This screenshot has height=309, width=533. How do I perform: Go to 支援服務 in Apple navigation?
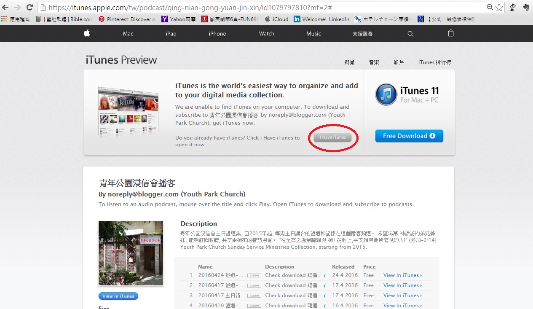[363, 34]
